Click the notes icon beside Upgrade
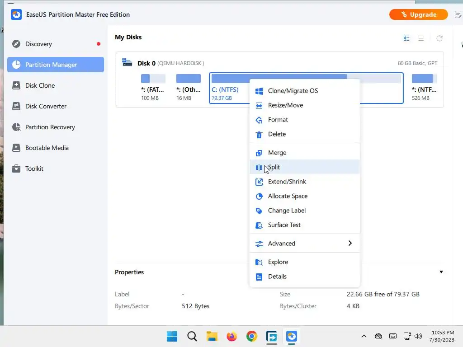This screenshot has width=463, height=347. 458,14
